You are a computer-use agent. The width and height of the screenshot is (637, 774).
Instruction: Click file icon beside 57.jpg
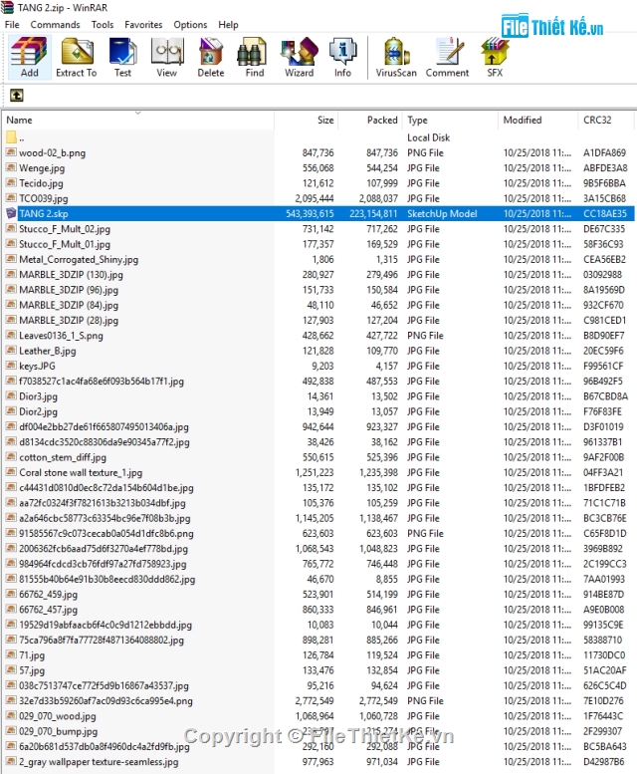tap(11, 670)
